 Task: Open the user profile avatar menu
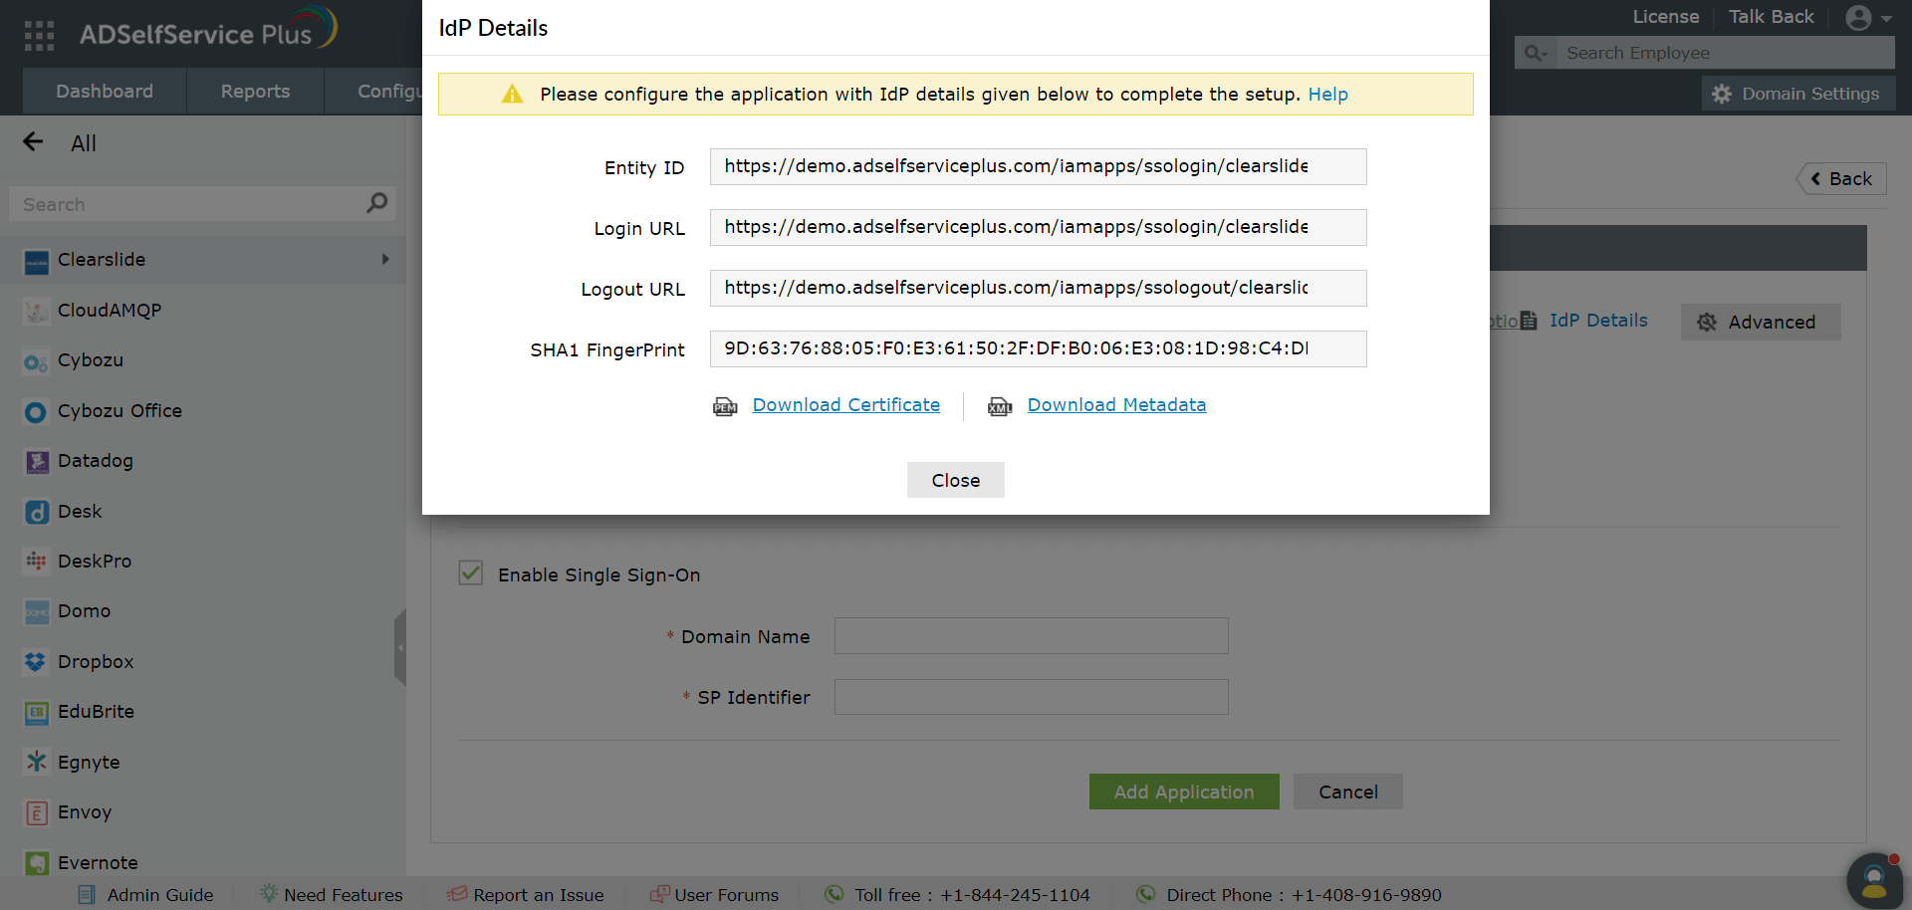[1858, 18]
